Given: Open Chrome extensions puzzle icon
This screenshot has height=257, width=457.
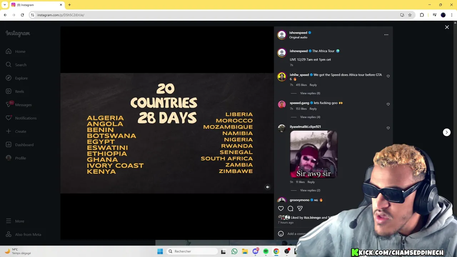Looking at the screenshot, I should click(422, 15).
